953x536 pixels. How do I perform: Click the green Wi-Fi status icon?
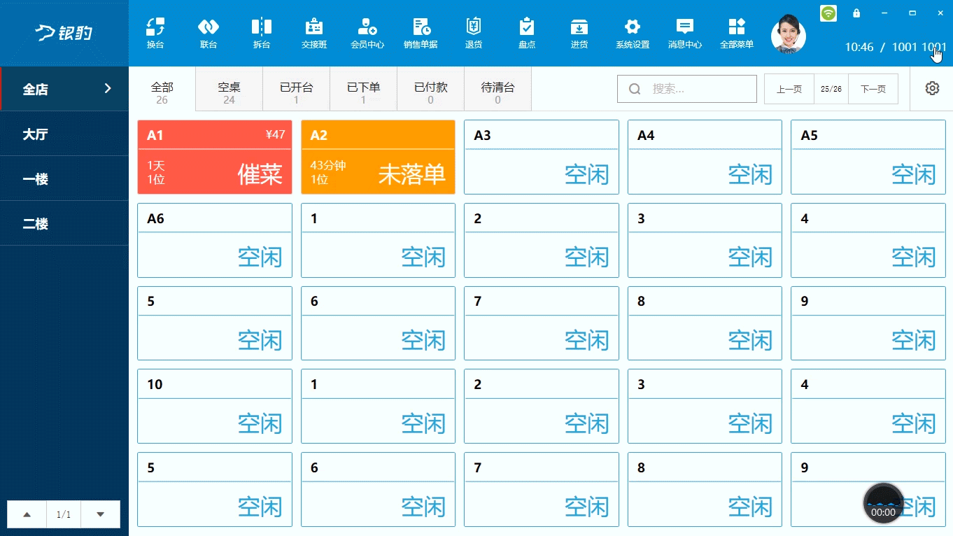pos(828,13)
